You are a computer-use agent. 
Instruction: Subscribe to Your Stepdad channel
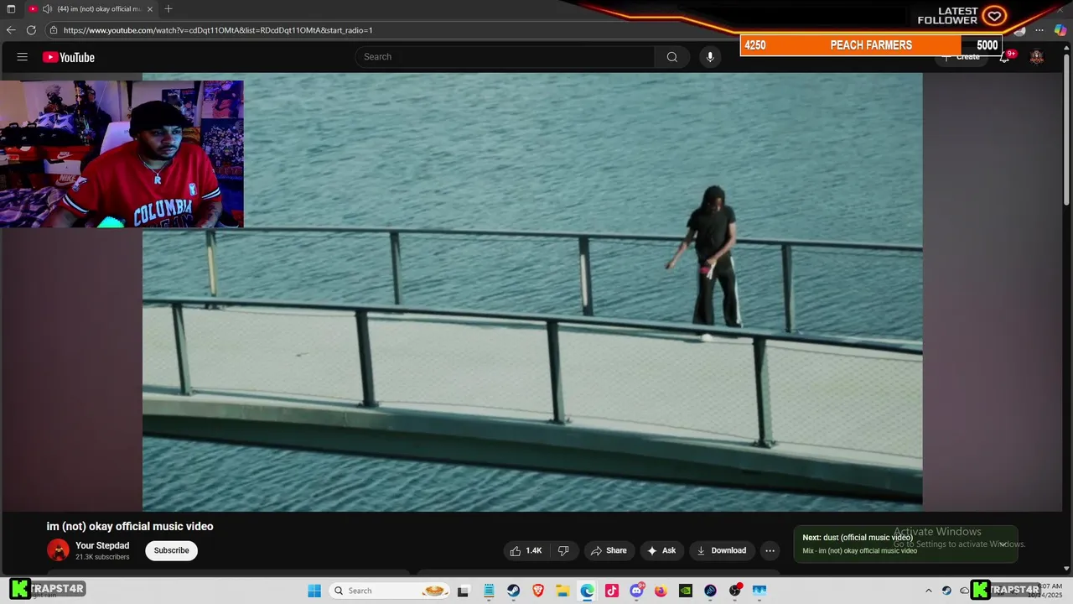[x=171, y=550]
